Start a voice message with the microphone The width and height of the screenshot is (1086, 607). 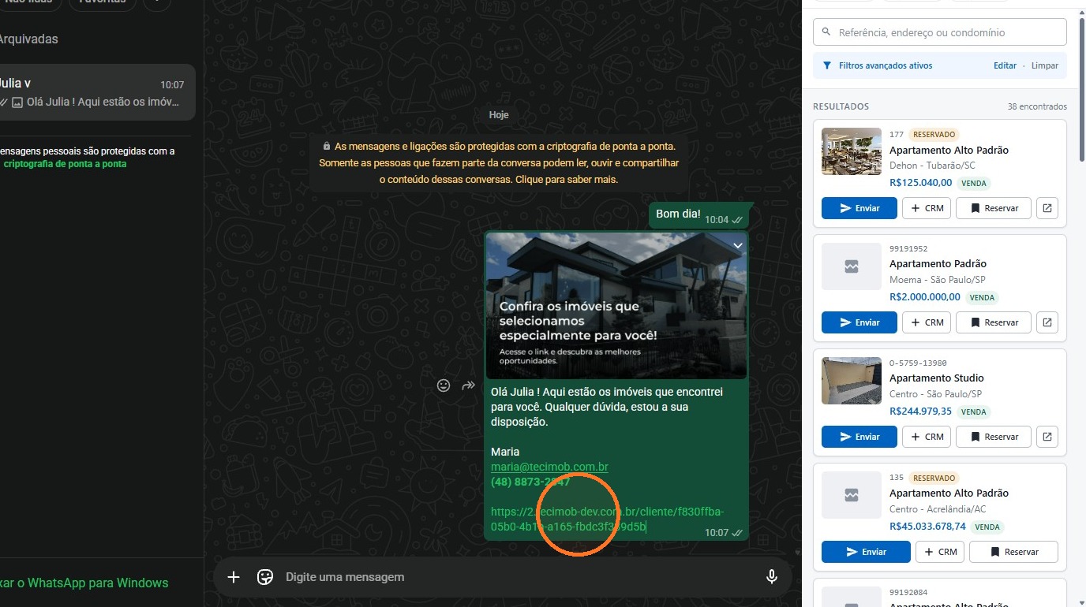pos(772,577)
